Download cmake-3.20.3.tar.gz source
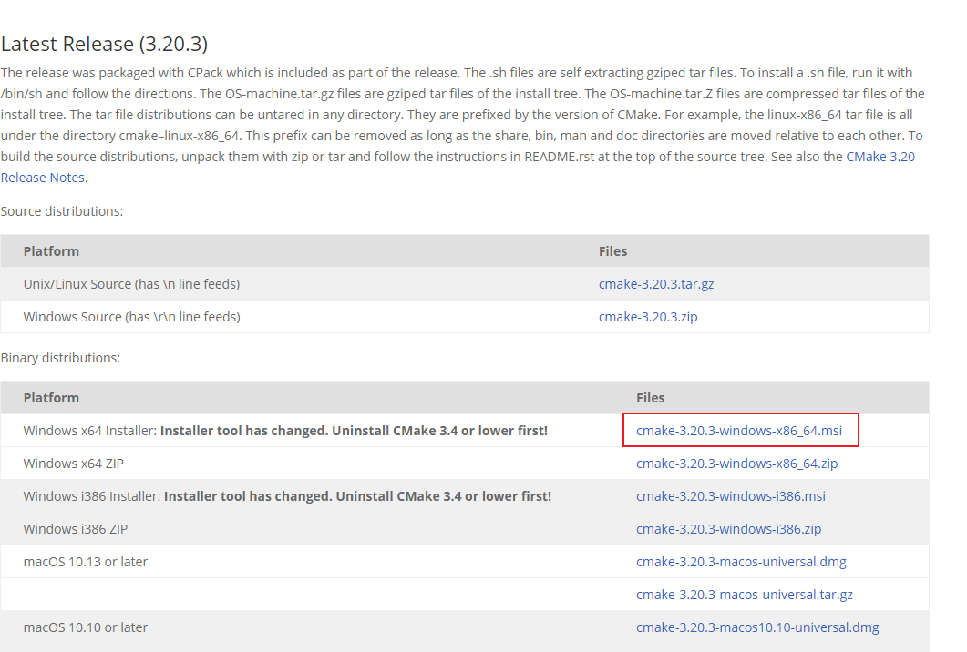Viewport: 967px width, 652px height. pos(656,284)
